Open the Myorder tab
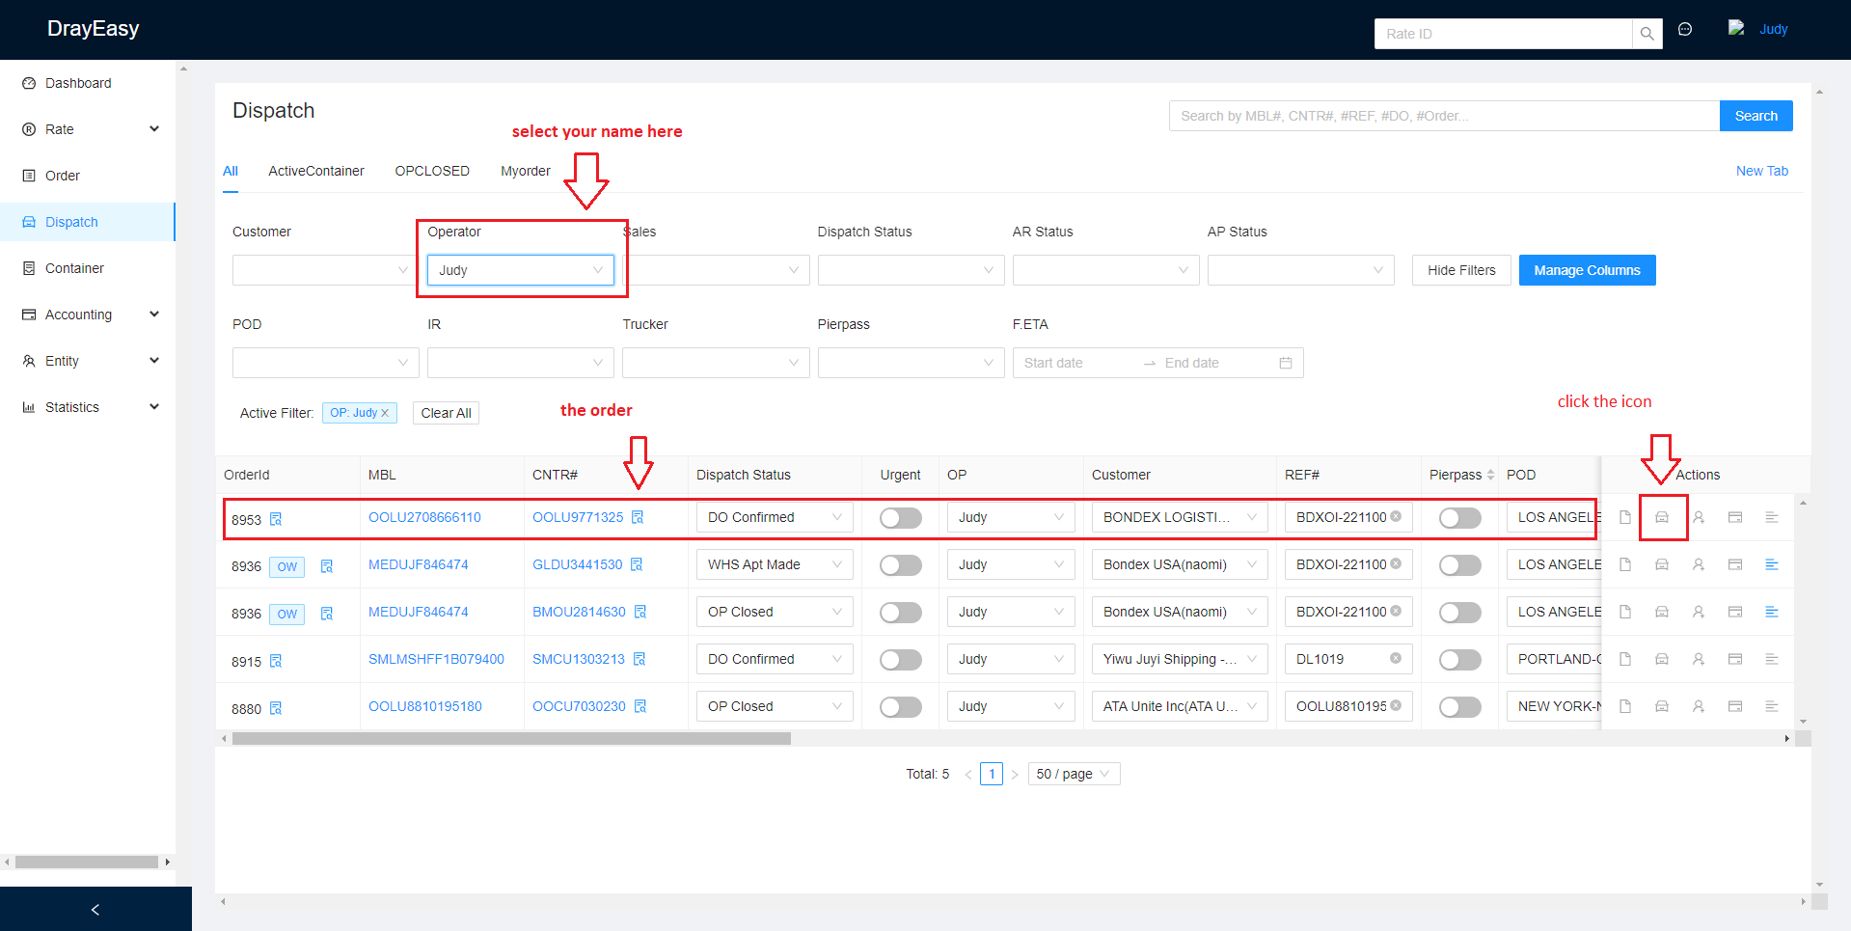1851x931 pixels. click(525, 171)
